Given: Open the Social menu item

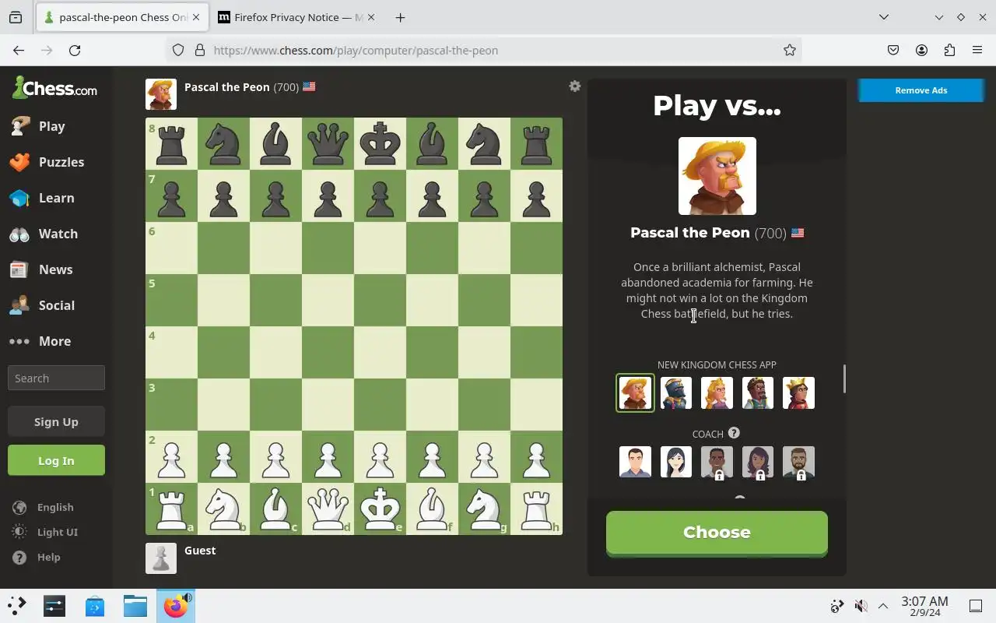Looking at the screenshot, I should pos(42,305).
